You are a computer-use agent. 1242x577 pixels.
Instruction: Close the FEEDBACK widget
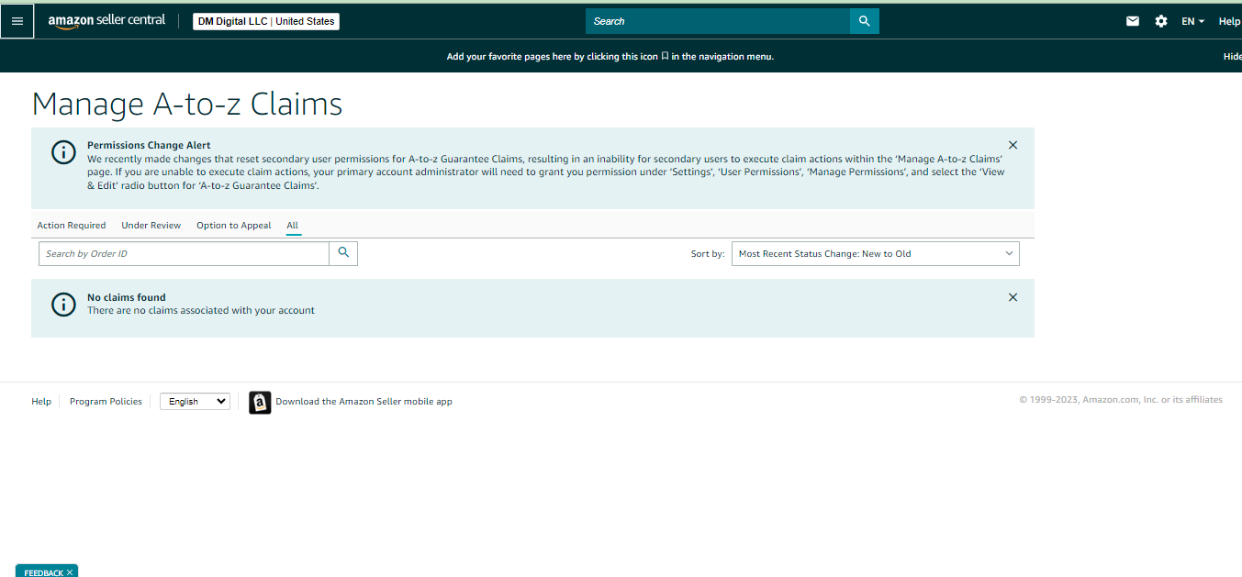click(70, 572)
